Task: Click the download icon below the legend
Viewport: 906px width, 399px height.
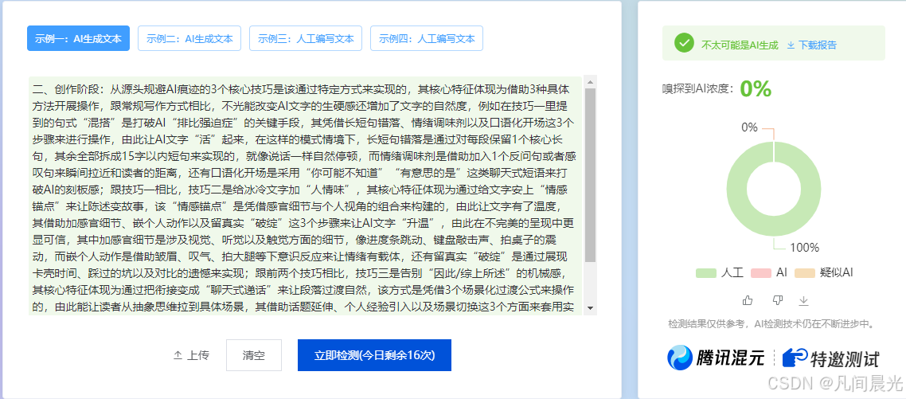Action: tap(804, 300)
